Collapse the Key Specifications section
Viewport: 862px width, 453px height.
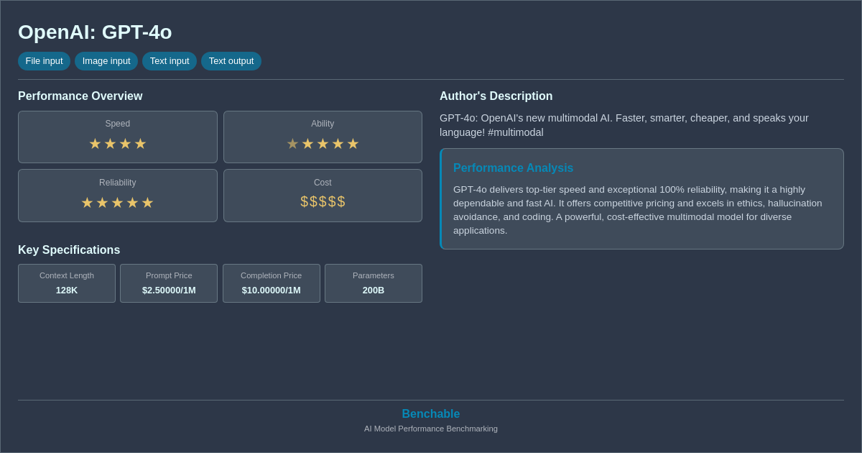pyautogui.click(x=69, y=250)
